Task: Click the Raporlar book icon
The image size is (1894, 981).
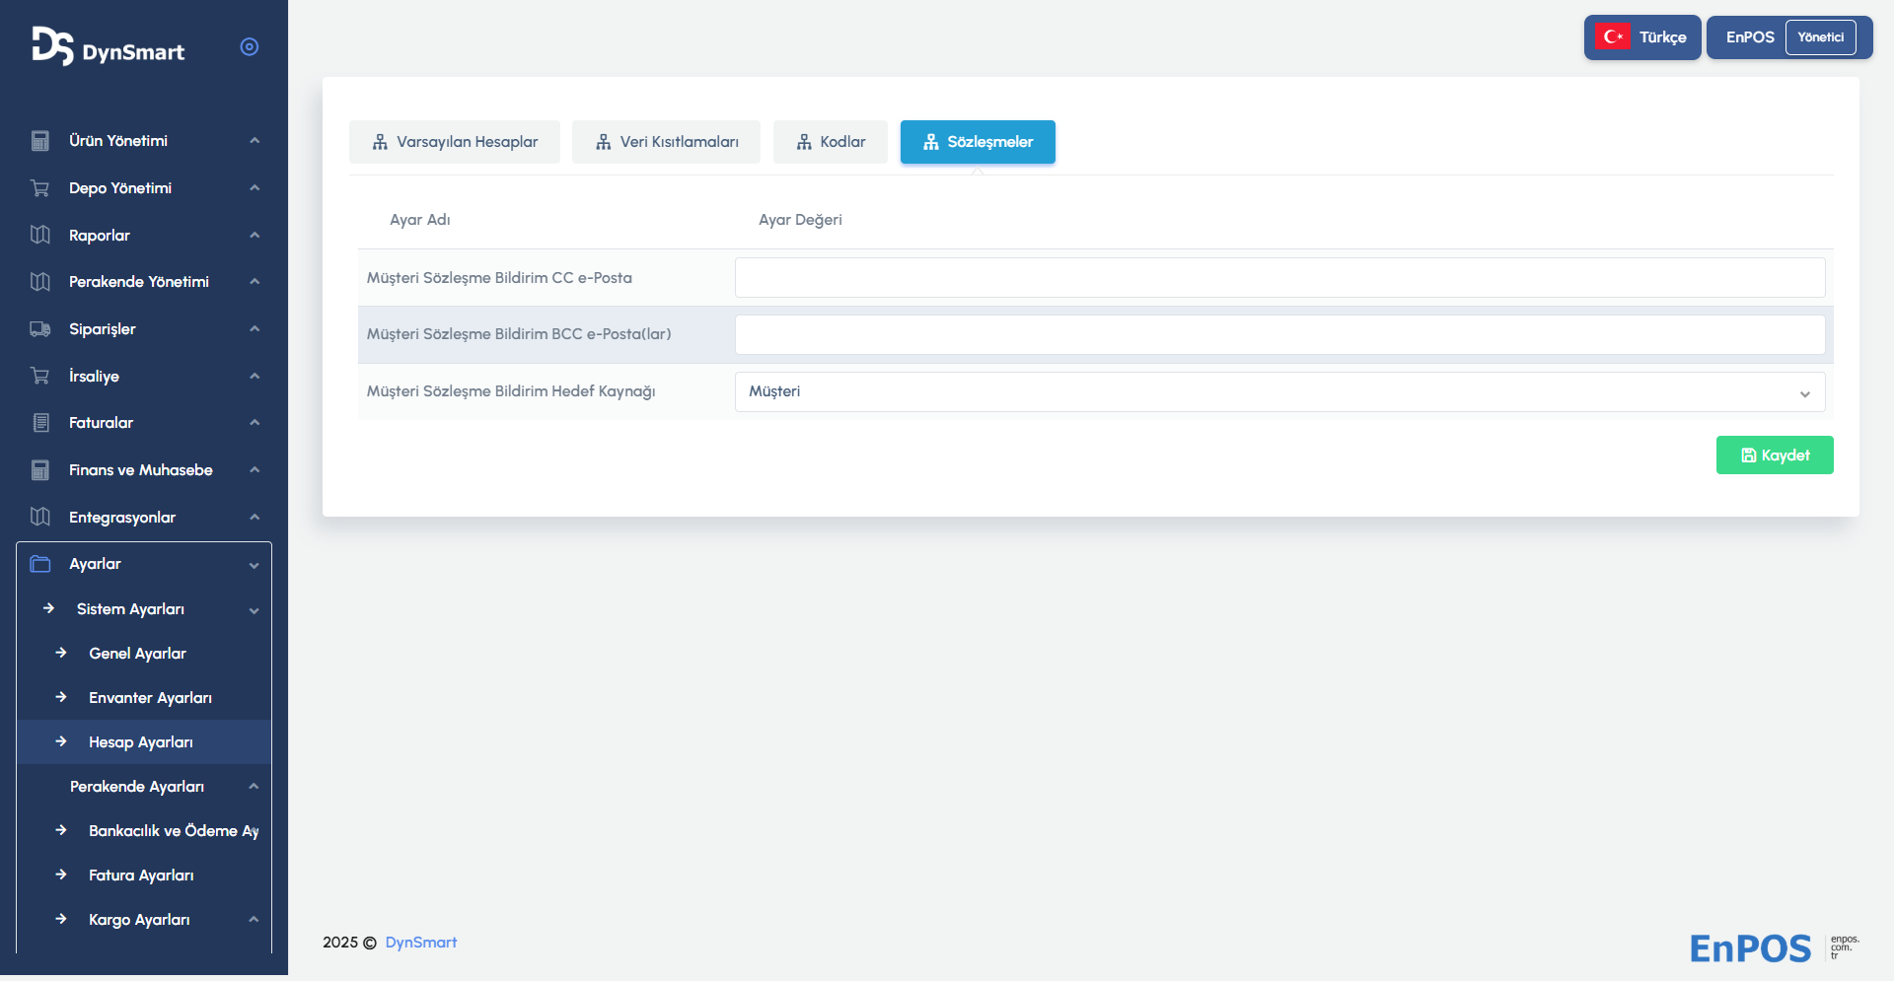Action: (x=40, y=235)
